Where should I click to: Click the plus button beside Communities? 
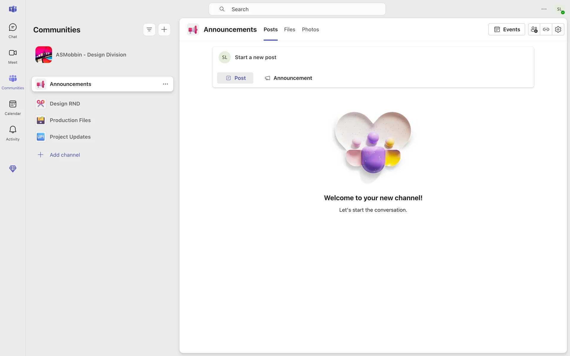coord(164,30)
